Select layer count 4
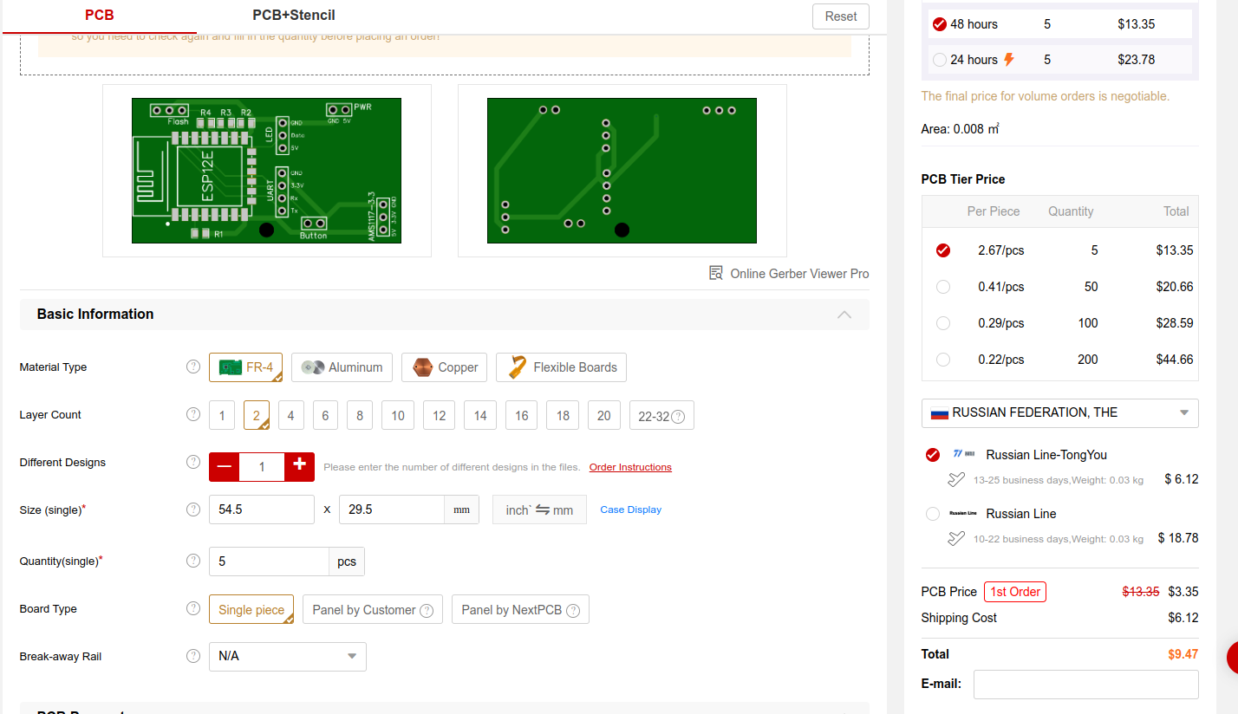The height and width of the screenshot is (714, 1238). (x=290, y=415)
